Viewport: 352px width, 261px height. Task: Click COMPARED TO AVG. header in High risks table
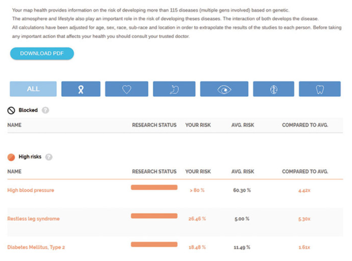(x=305, y=172)
